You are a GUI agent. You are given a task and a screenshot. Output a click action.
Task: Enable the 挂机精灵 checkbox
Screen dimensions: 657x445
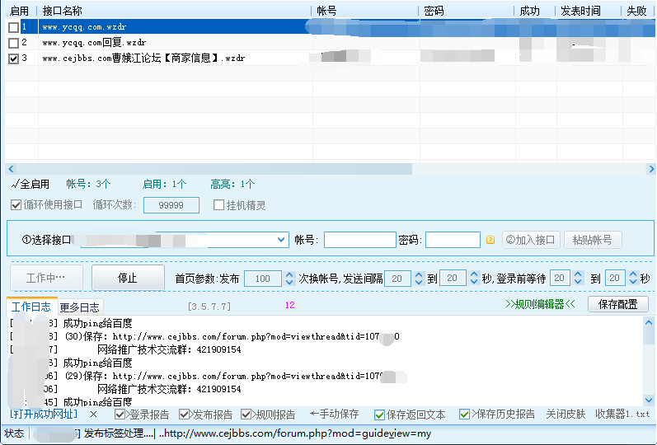[x=218, y=205]
